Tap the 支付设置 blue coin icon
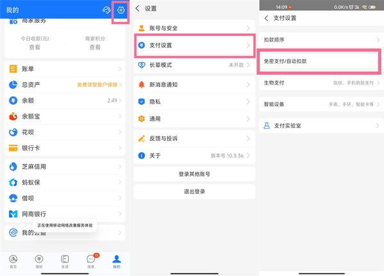This screenshot has height=276, width=384. [x=141, y=45]
